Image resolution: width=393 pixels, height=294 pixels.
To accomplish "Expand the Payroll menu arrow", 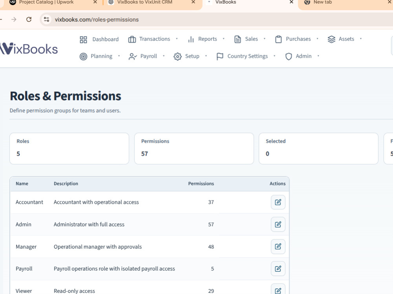I will [x=163, y=56].
